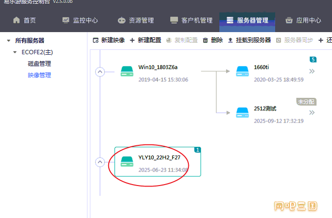This screenshot has height=218, width=332.
Task: Collapse the Win10_1803Z6a image branch
Action: click(100, 72)
